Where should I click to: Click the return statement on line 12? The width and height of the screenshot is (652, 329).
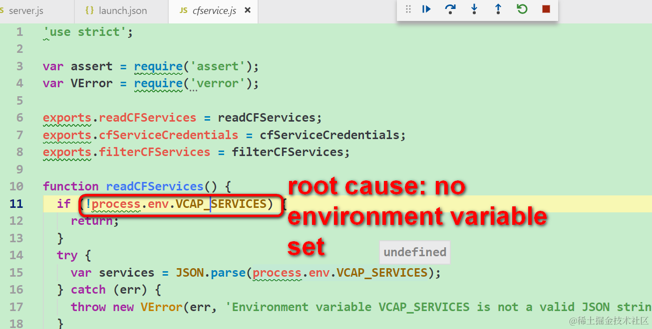click(95, 221)
